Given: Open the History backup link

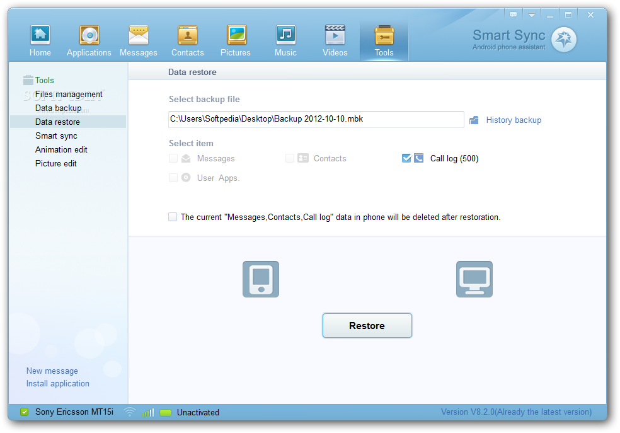Looking at the screenshot, I should tap(514, 120).
